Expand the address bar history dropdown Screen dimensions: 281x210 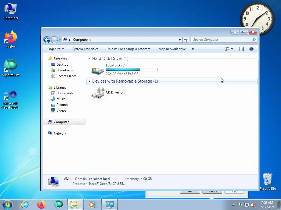(179, 40)
